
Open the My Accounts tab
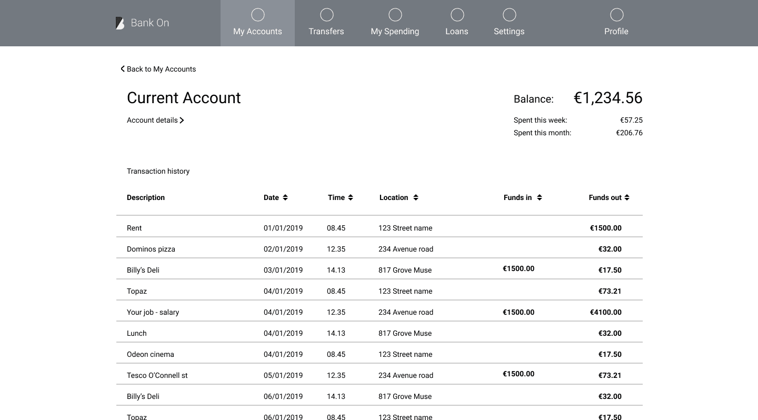[257, 23]
